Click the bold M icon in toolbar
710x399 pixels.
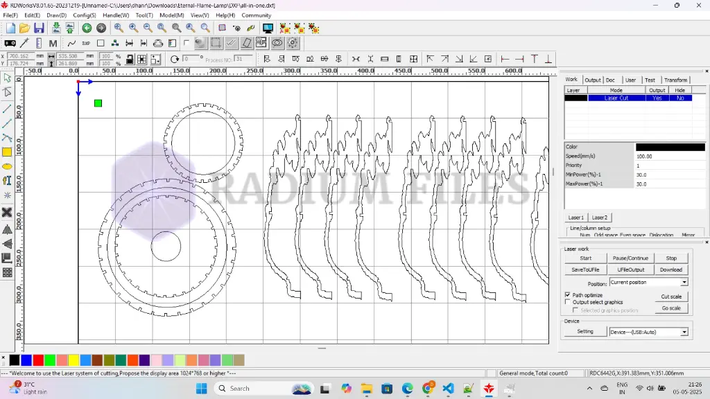53,44
